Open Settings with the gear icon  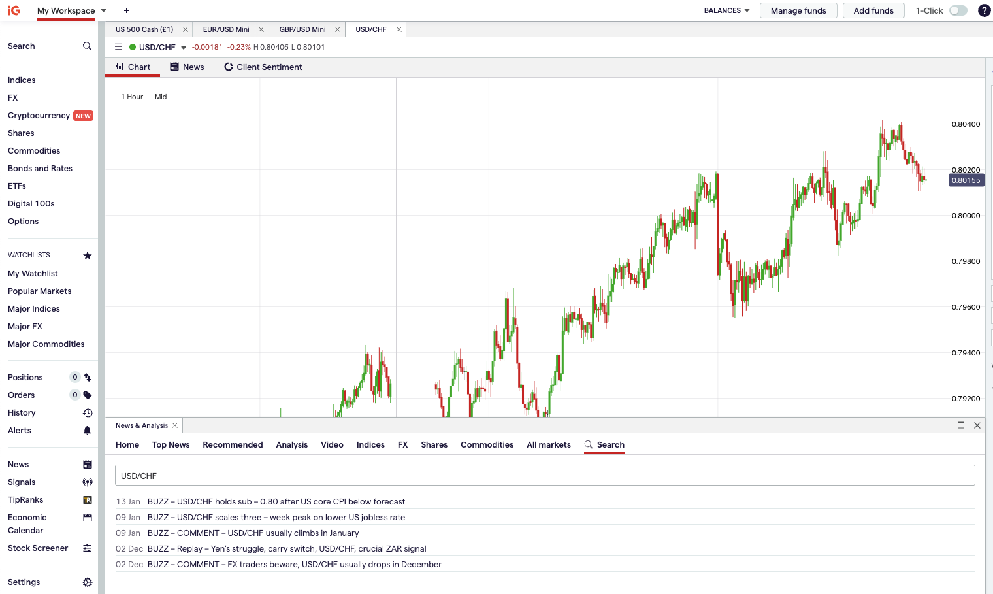(x=88, y=582)
